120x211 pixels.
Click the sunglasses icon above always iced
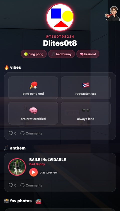click(86, 110)
